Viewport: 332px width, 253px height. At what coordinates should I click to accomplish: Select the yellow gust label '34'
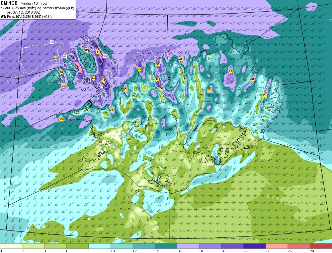pyautogui.click(x=103, y=80)
